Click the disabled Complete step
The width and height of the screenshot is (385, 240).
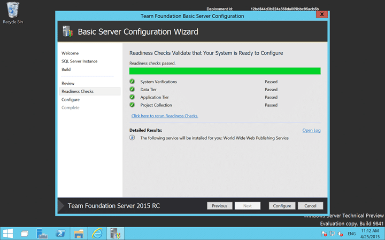pos(70,108)
